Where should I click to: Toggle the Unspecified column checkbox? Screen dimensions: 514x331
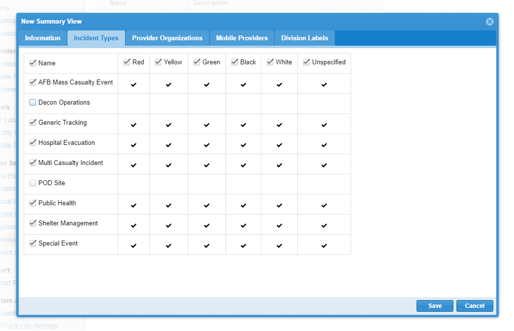click(x=307, y=62)
